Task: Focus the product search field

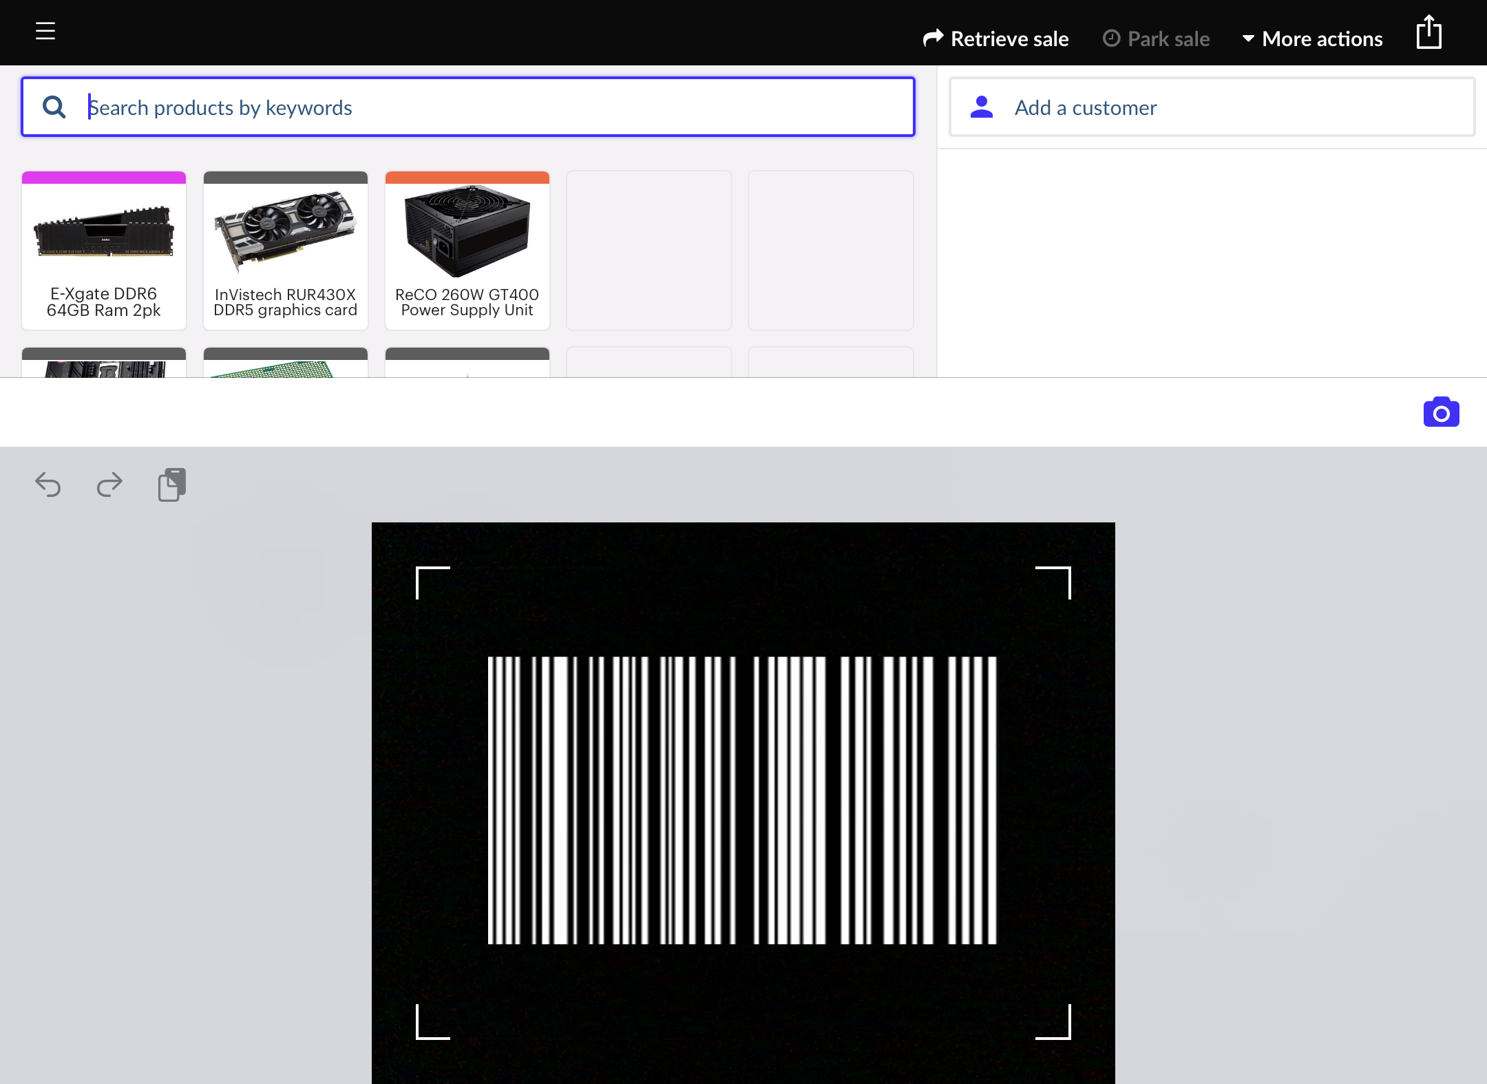Action: coord(496,107)
